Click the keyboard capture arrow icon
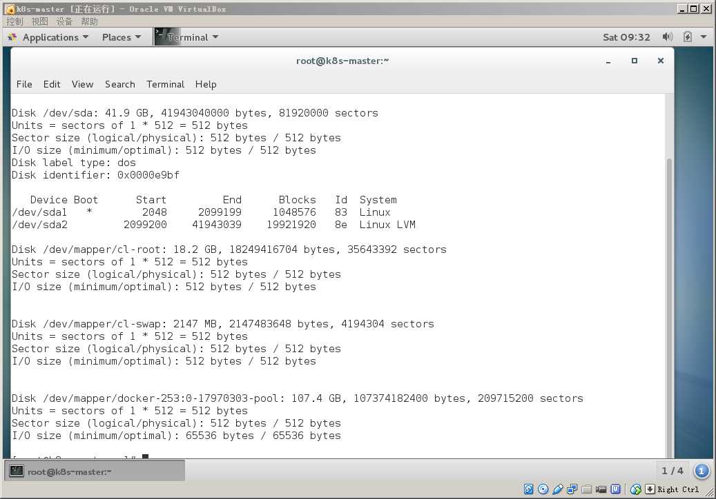The height and width of the screenshot is (499, 716). (x=650, y=489)
